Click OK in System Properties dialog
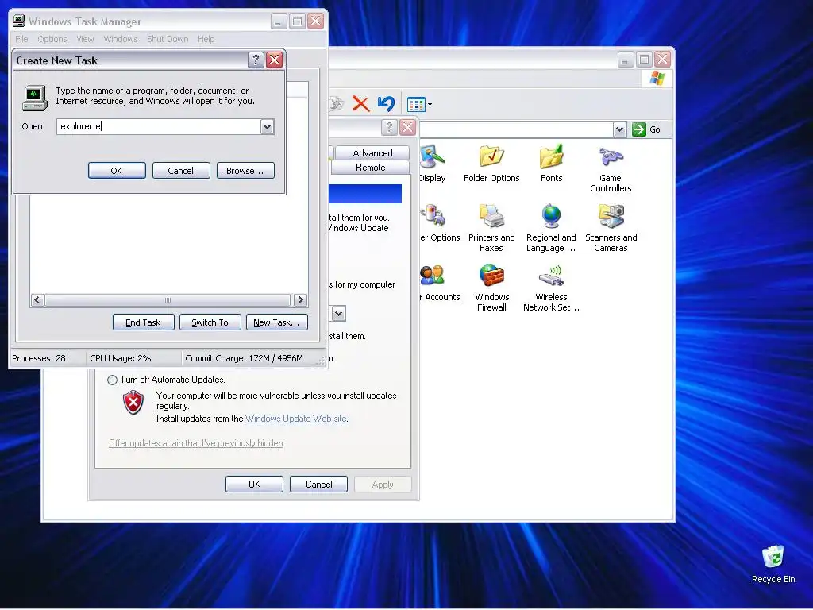The height and width of the screenshot is (610, 813). pos(255,484)
